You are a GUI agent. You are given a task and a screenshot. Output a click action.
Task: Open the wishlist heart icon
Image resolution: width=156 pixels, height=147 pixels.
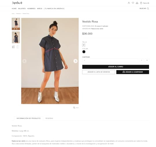pos(133,3)
